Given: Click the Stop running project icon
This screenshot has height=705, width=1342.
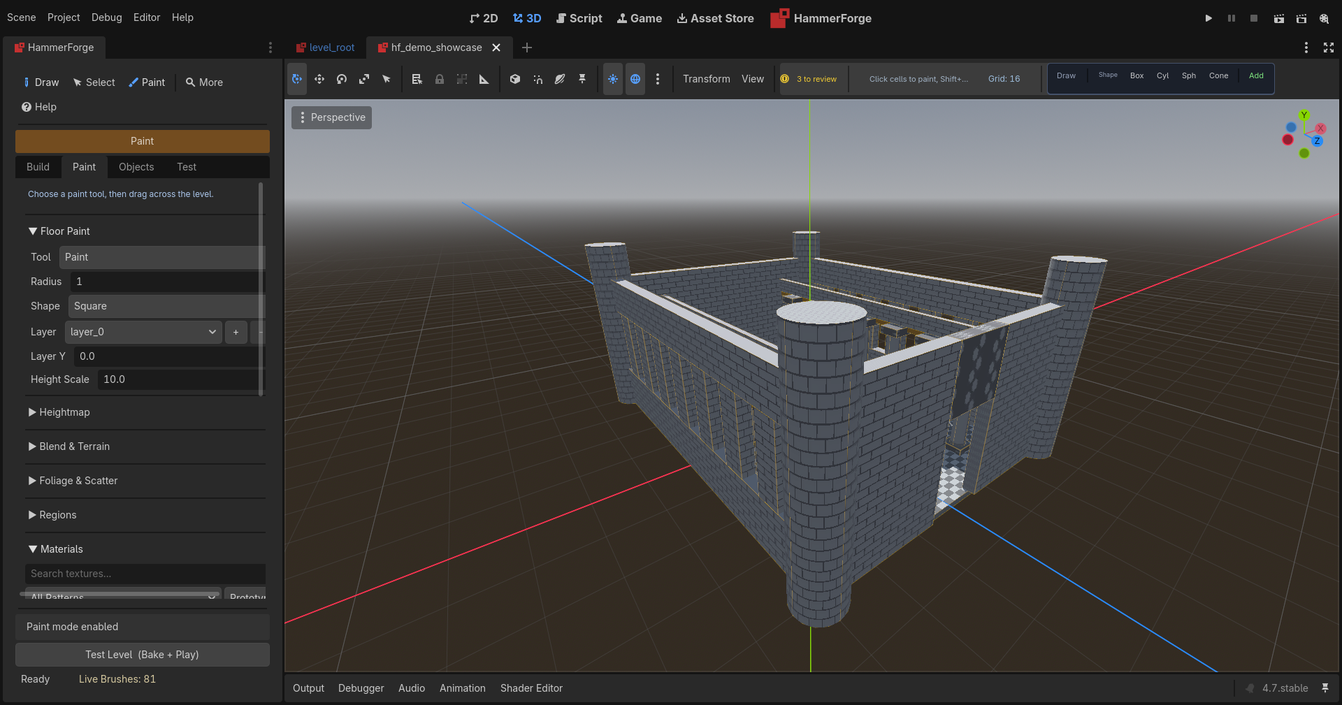Looking at the screenshot, I should 1254,18.
